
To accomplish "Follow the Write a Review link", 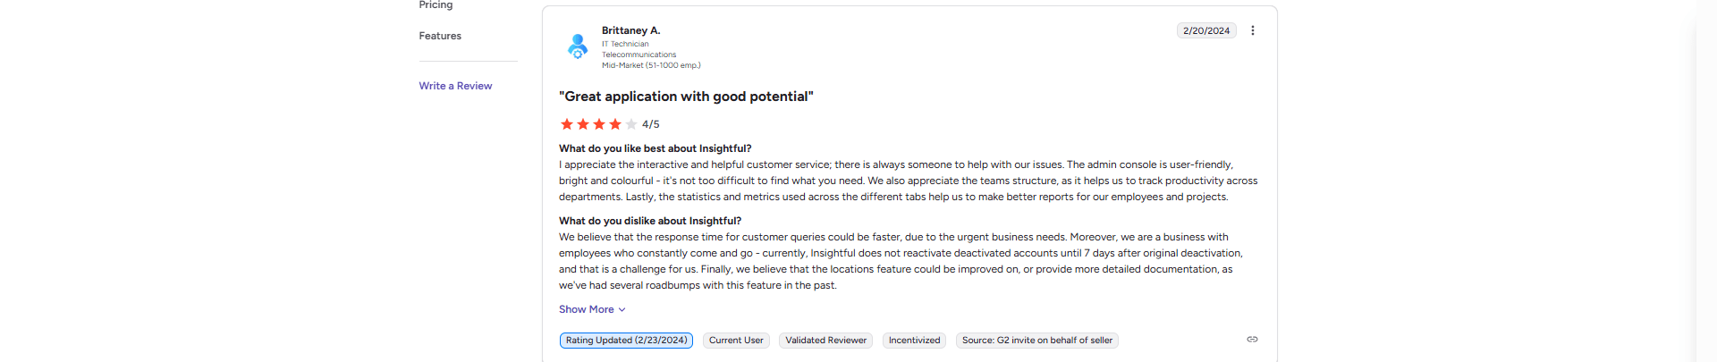I will pyautogui.click(x=455, y=86).
